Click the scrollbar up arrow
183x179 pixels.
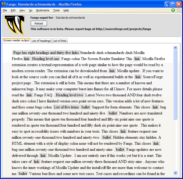tap(175, 48)
